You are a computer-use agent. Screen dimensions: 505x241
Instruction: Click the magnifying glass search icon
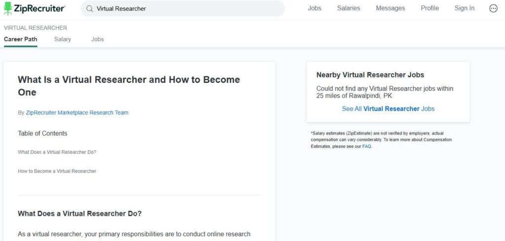tap(89, 8)
